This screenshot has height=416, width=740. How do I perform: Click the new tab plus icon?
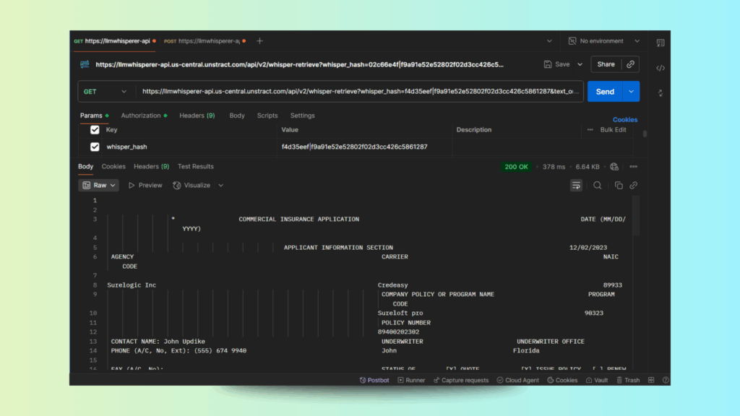260,41
